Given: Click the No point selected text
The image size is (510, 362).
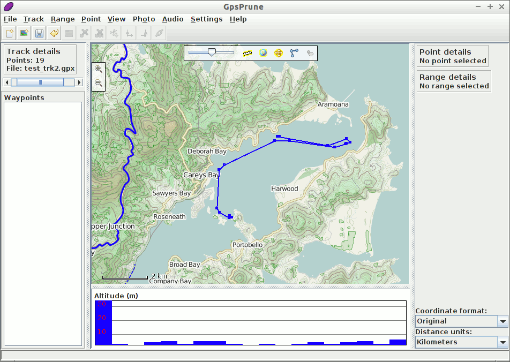Looking at the screenshot, I should [453, 61].
